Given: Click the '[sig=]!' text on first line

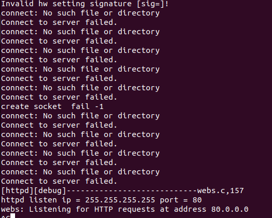Looking at the screenshot, I should [x=153, y=4].
